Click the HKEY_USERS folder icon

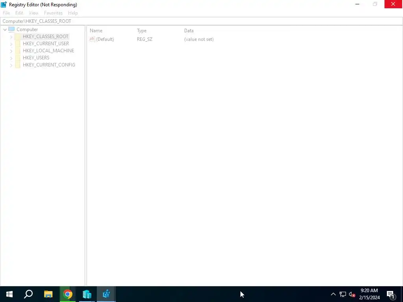pyautogui.click(x=18, y=57)
